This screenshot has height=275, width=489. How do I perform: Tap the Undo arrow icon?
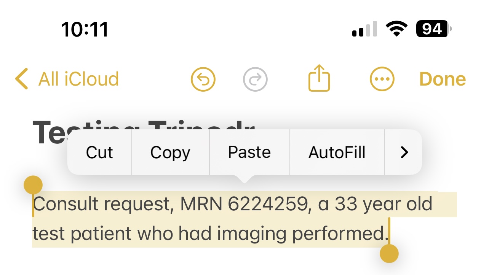[x=203, y=79]
